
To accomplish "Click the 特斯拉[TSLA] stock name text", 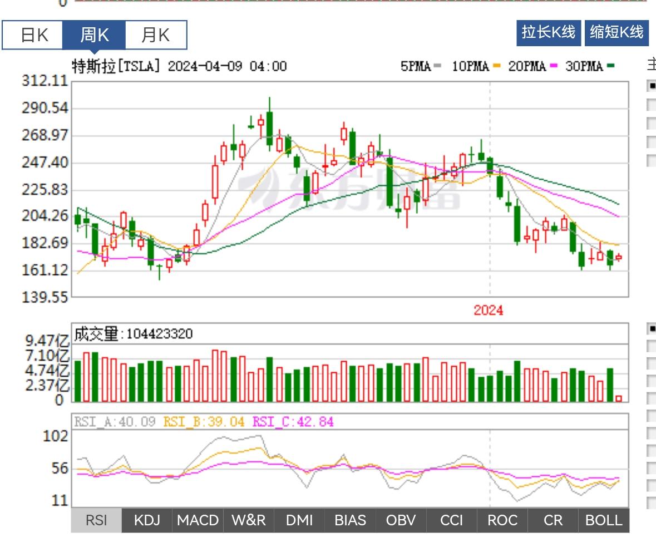I will click(116, 66).
